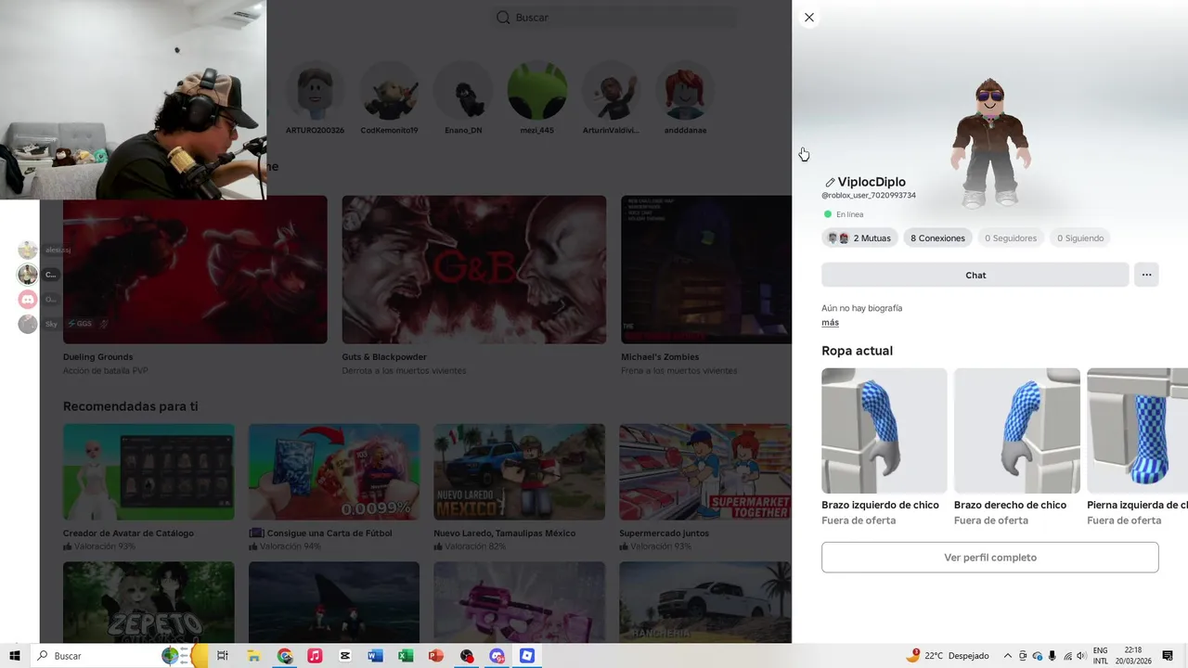
Task: Click the Discord icon in left sidebar
Action: coord(28,299)
